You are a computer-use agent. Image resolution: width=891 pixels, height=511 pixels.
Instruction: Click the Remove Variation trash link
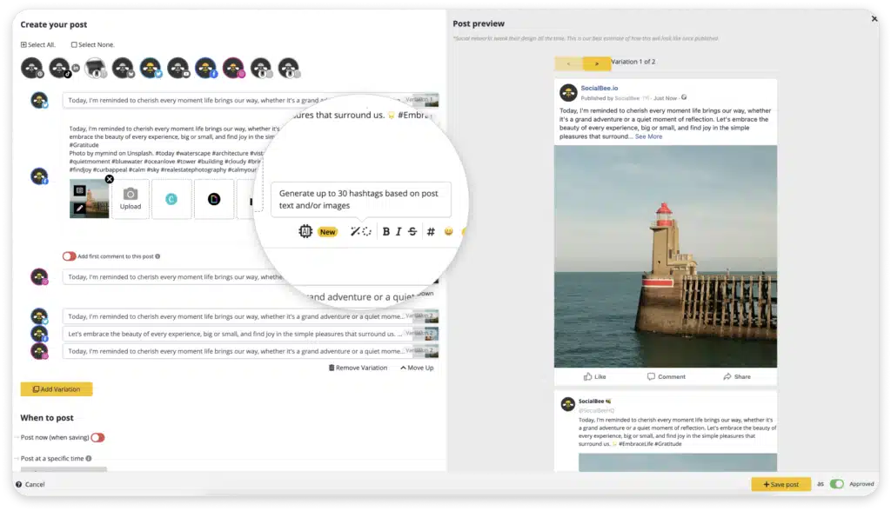[358, 368]
